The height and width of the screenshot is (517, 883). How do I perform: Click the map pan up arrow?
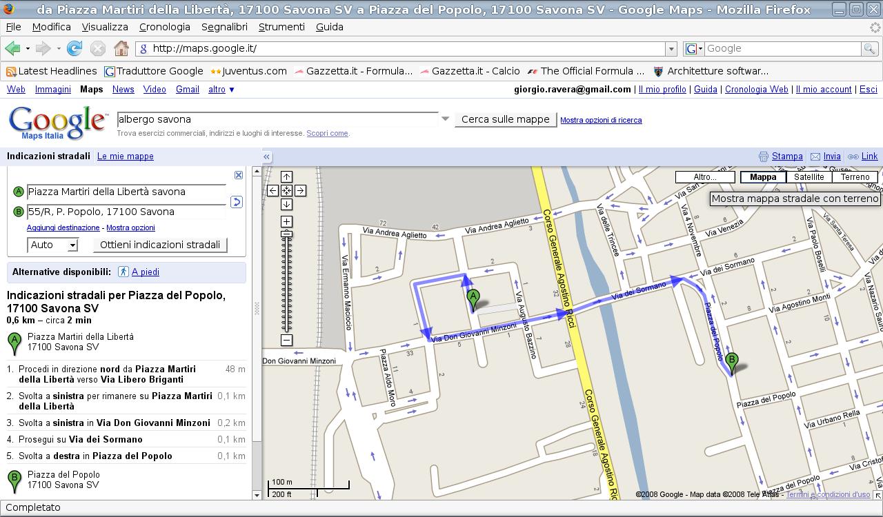click(x=286, y=177)
